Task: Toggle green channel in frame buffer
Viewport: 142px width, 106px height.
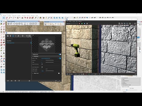Action: (82, 24)
